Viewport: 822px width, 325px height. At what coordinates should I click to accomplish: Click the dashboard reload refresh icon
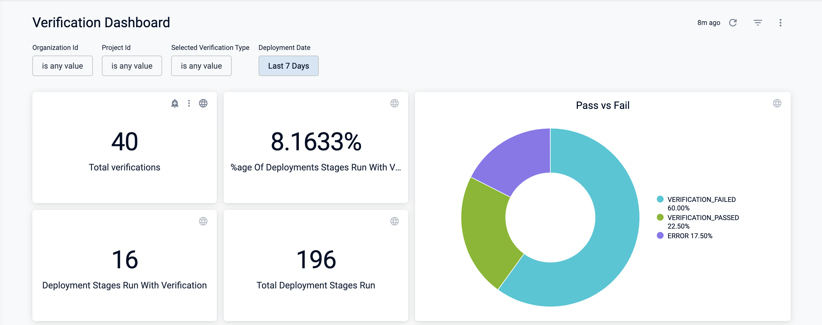pyautogui.click(x=733, y=23)
